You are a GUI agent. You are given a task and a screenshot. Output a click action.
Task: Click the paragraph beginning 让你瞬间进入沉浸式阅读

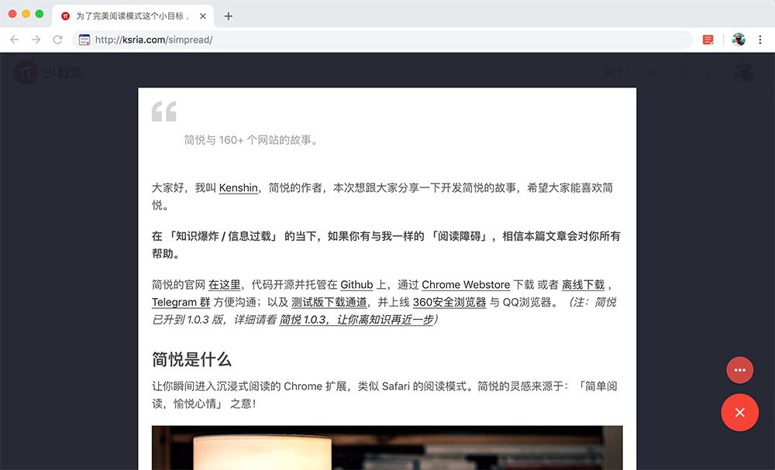[384, 395]
